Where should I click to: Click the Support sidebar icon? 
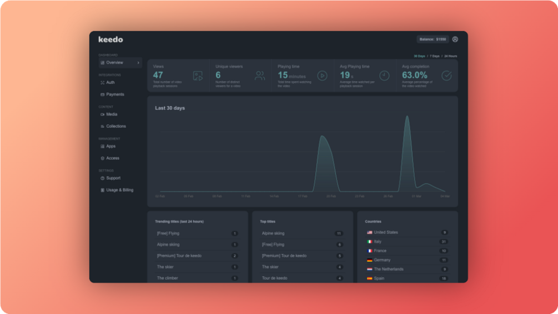coord(103,178)
